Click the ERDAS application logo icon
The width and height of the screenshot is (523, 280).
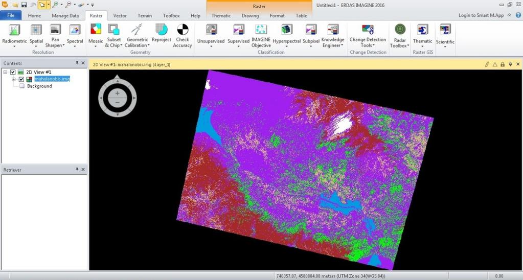(x=5, y=5)
